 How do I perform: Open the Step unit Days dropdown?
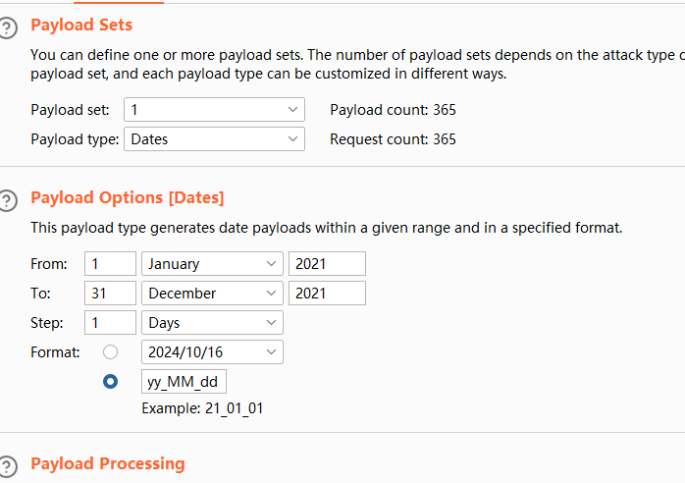[x=213, y=323]
